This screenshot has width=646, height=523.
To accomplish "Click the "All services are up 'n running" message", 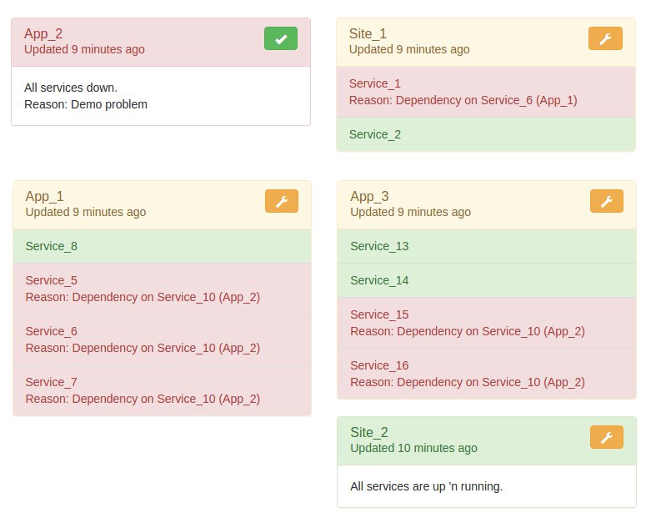I will pos(427,487).
